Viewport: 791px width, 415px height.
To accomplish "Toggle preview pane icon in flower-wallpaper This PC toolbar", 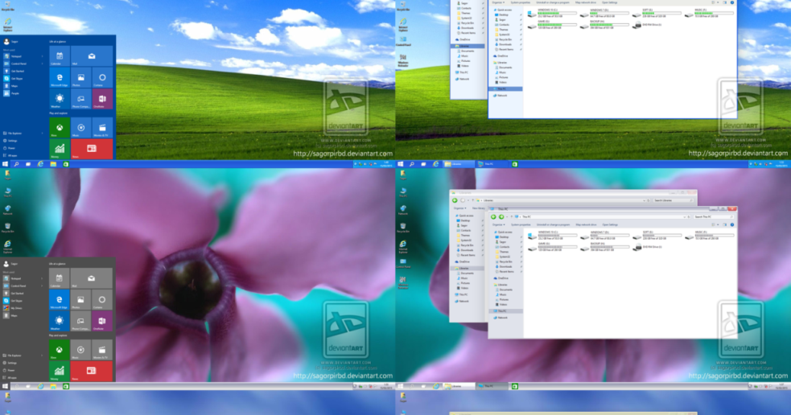I will 724,225.
